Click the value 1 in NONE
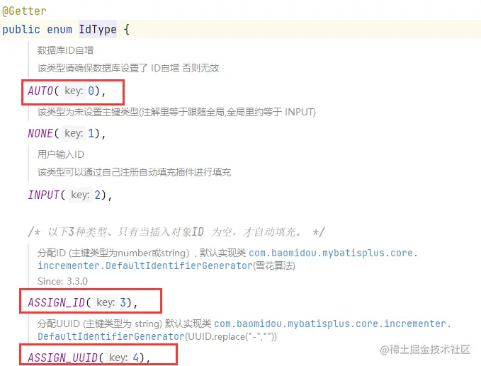 (91, 133)
